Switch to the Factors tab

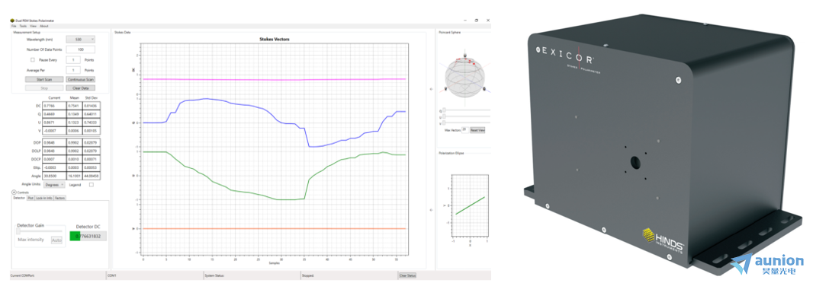tap(59, 198)
